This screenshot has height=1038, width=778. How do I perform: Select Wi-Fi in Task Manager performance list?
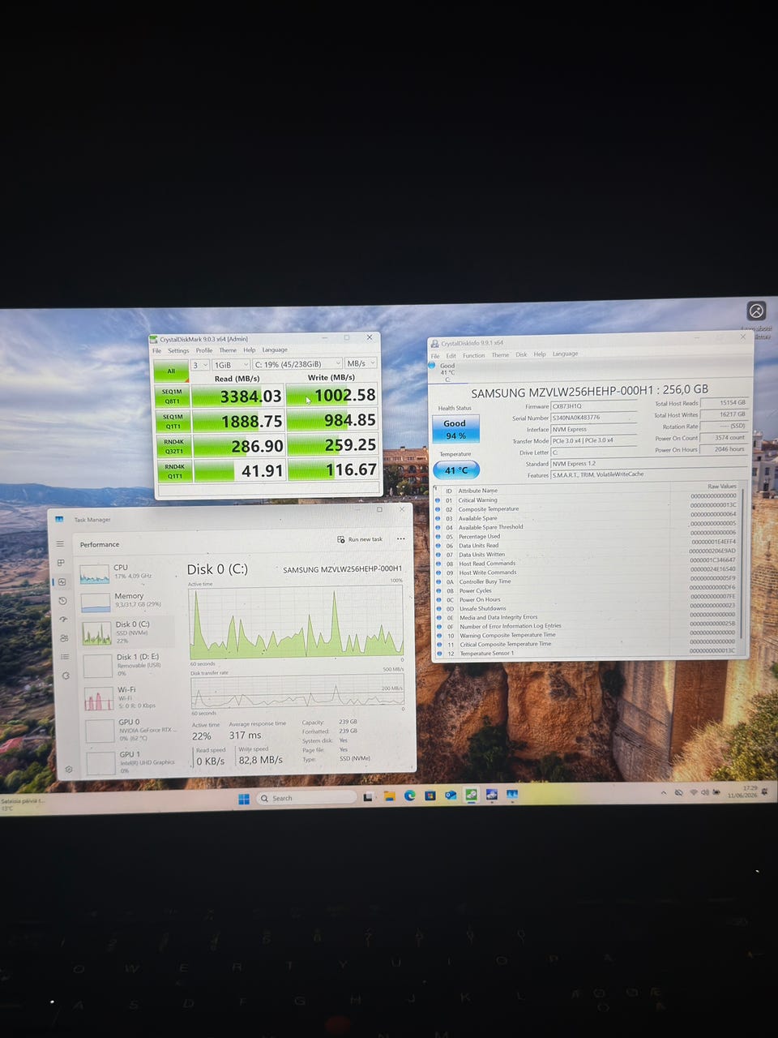click(129, 697)
